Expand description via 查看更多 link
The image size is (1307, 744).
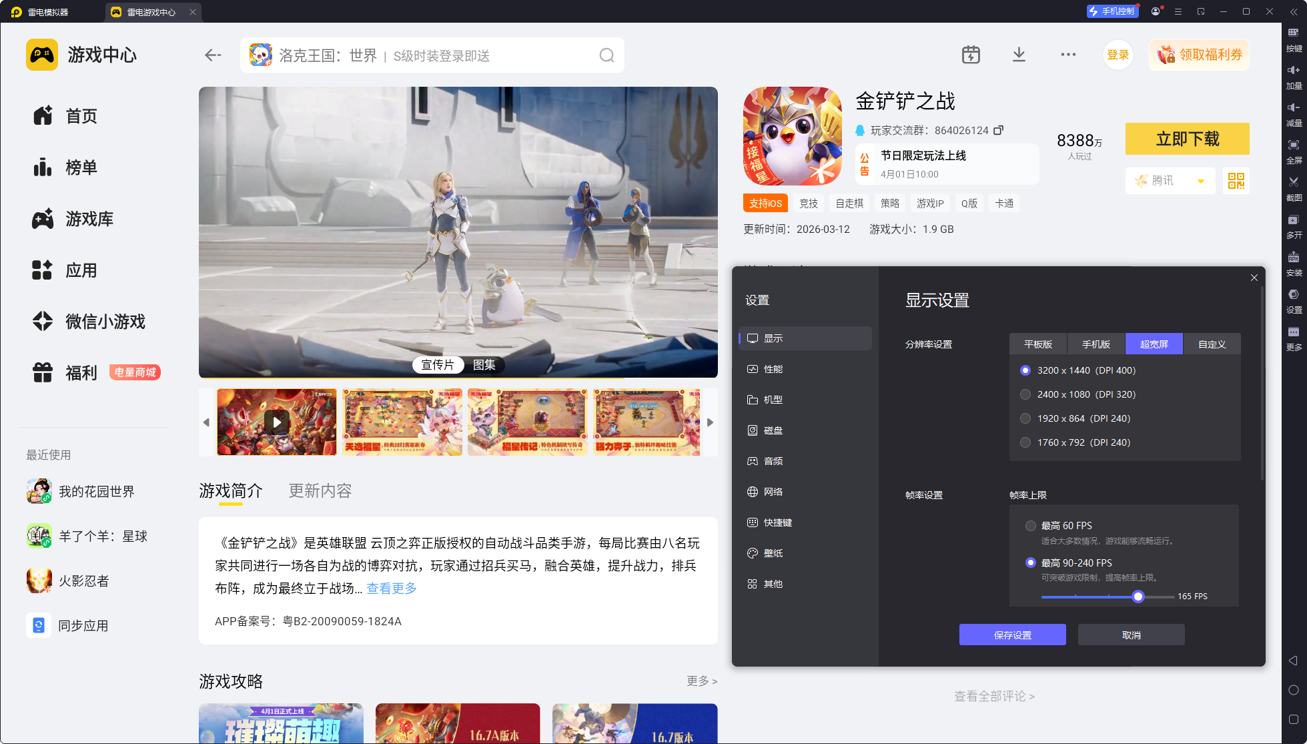[x=392, y=589]
